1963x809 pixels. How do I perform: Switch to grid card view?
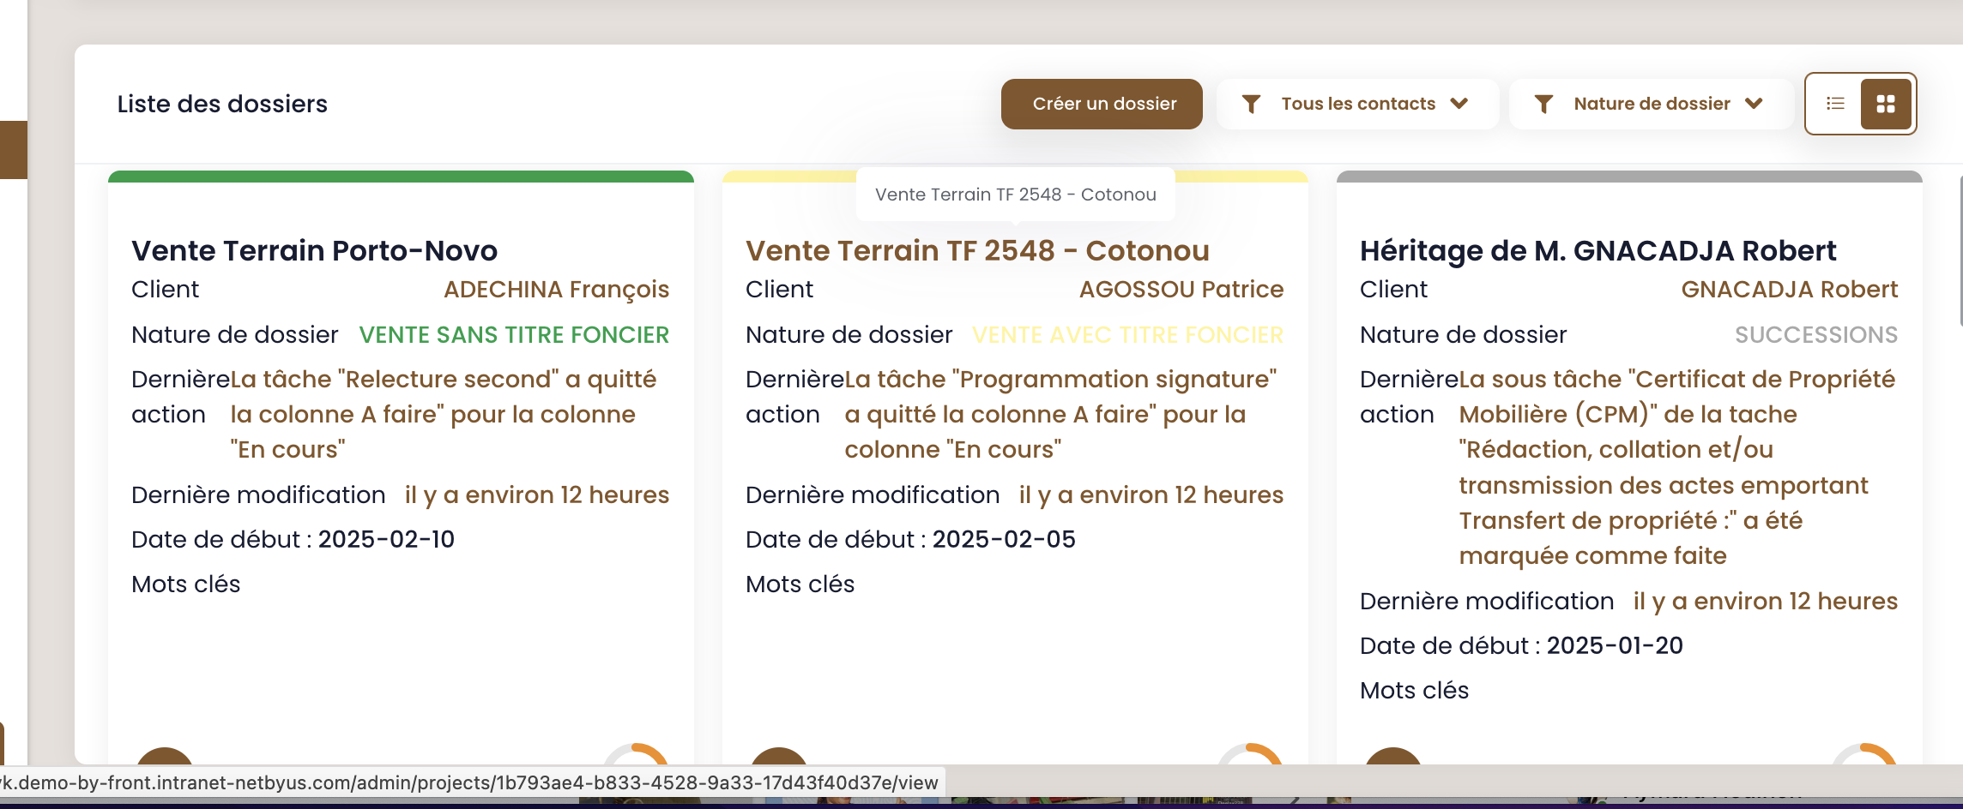(1886, 104)
